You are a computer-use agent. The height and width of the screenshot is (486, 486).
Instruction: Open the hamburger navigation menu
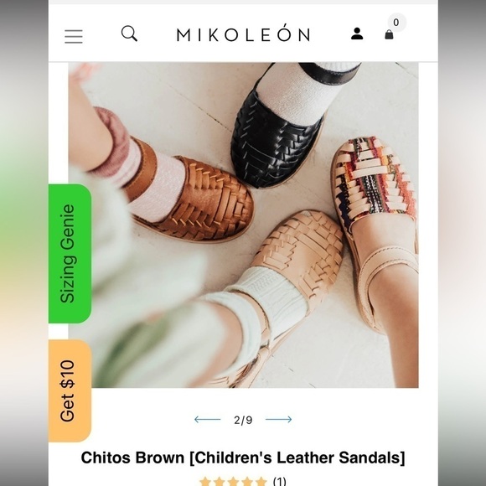pyautogui.click(x=74, y=36)
